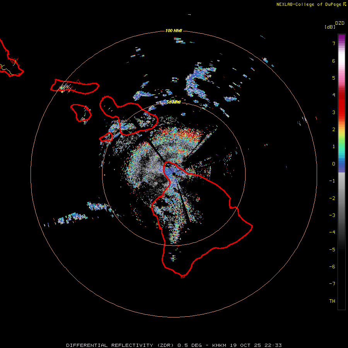Click the purple top of the color bar

click(x=341, y=38)
